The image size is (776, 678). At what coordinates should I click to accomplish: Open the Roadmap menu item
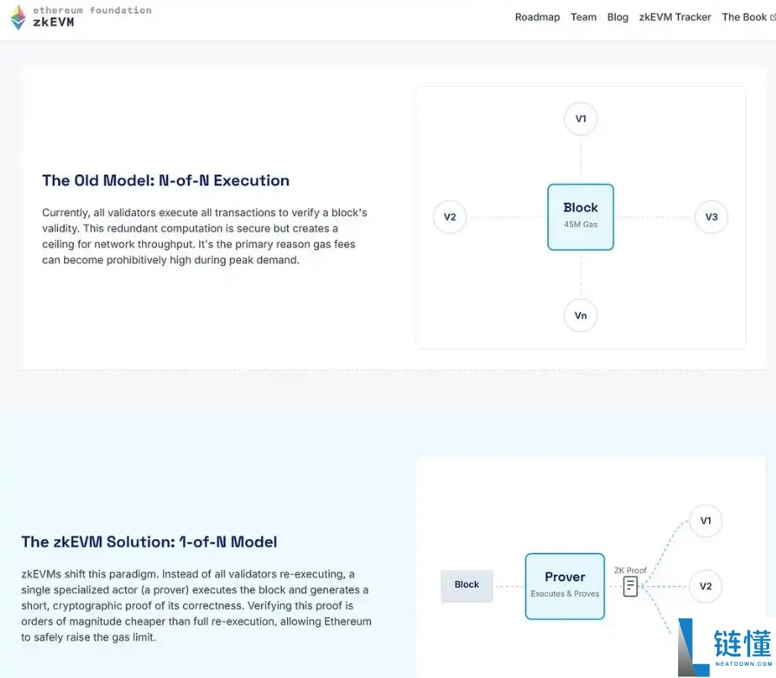click(537, 17)
